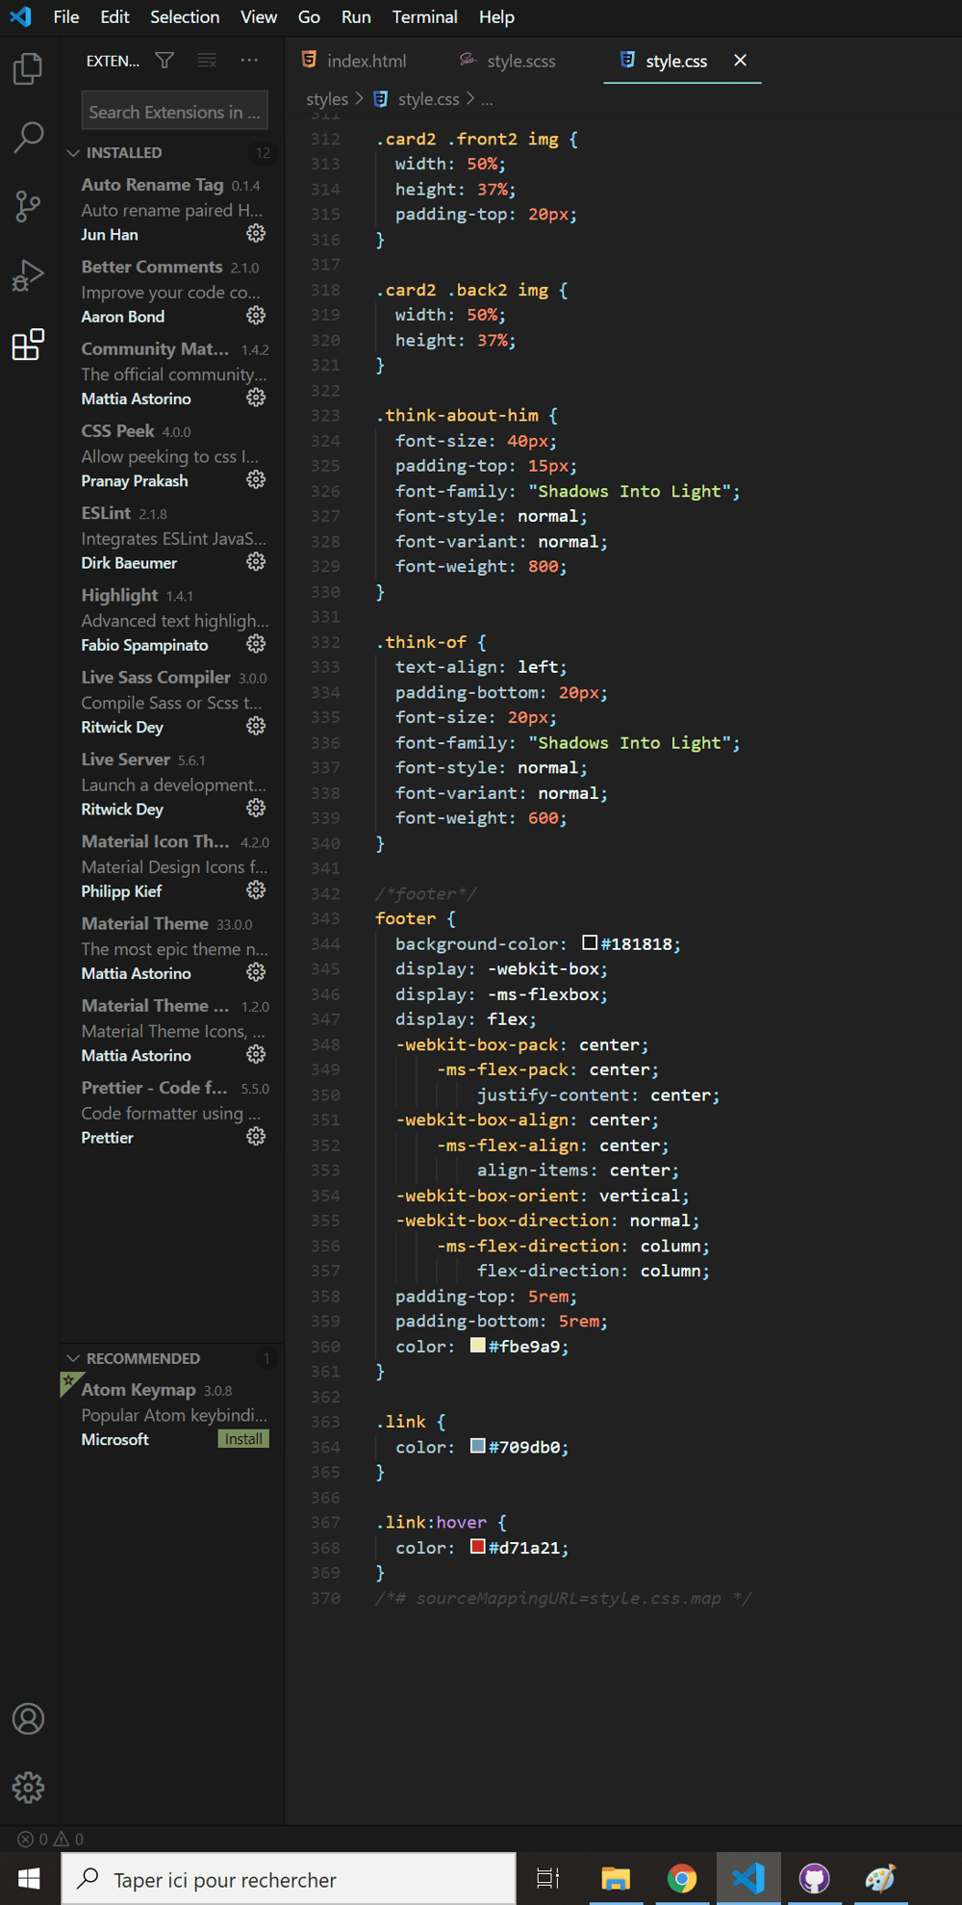The width and height of the screenshot is (962, 1905).
Task: Open color picker for #181818 swatch
Action: tap(590, 942)
